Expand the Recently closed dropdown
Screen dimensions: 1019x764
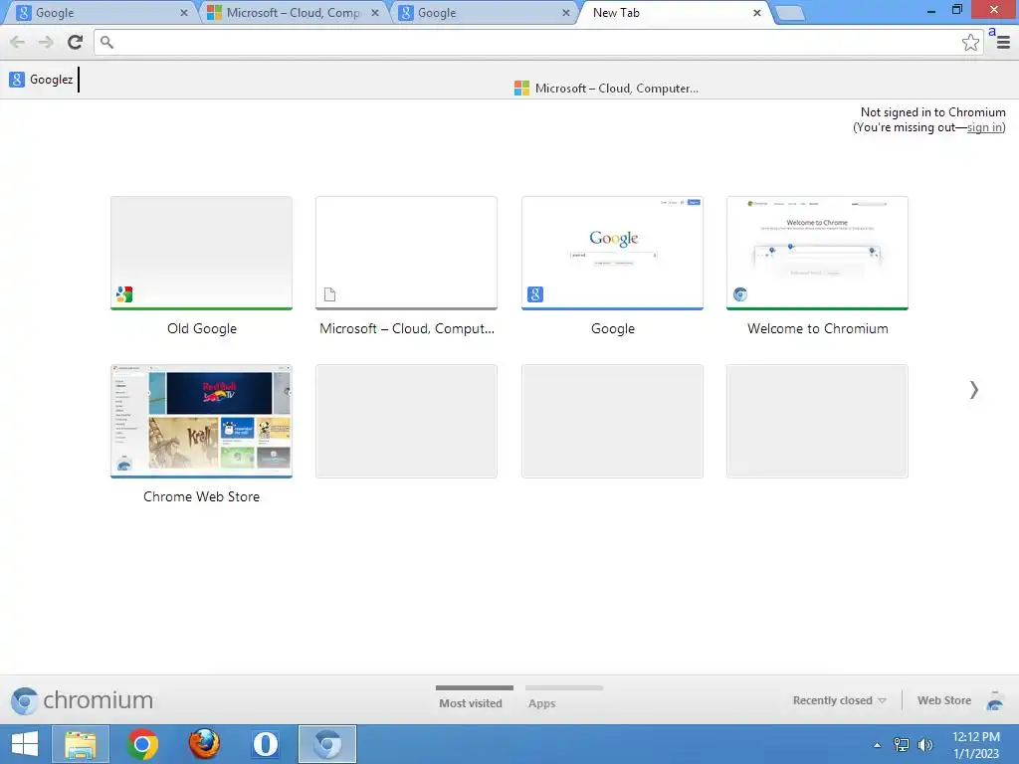839,700
